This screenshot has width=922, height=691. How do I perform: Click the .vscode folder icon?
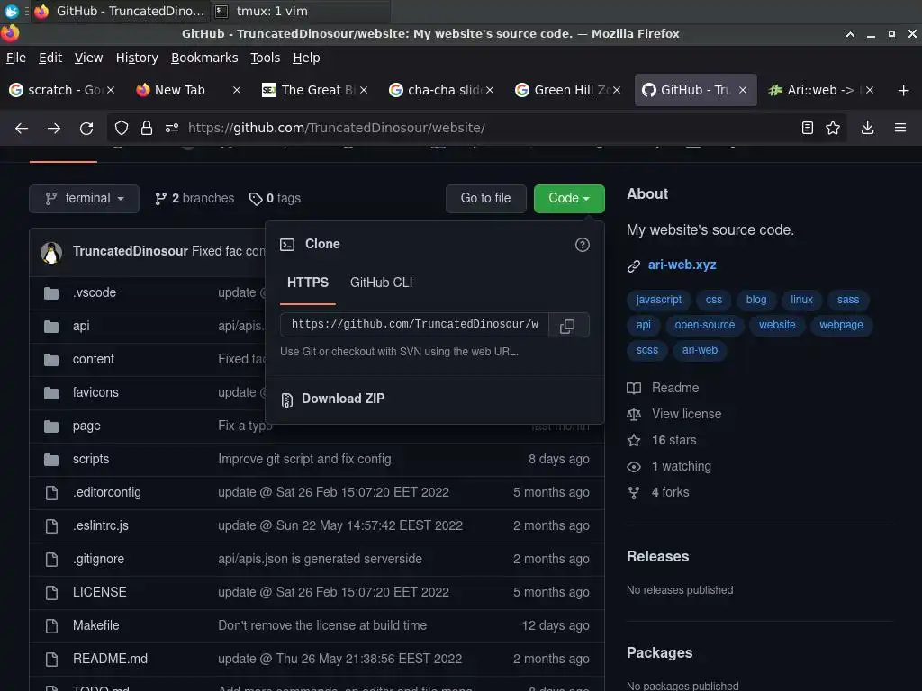(51, 293)
